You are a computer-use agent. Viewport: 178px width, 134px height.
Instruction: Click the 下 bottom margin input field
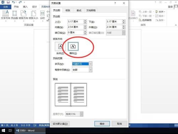point(114,22)
